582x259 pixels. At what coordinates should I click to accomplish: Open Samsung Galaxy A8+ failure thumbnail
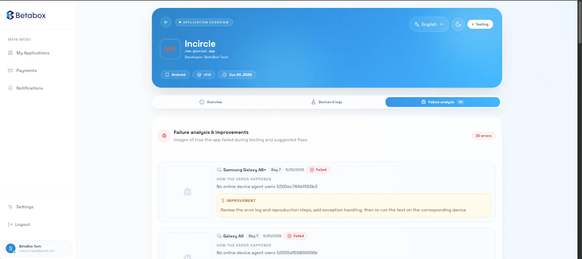click(188, 192)
